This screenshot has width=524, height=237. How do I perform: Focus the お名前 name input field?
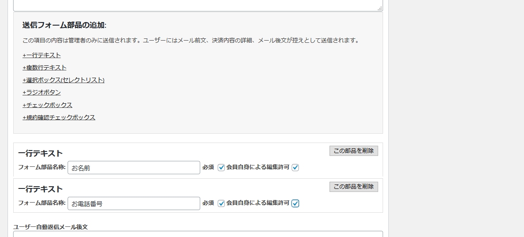134,168
